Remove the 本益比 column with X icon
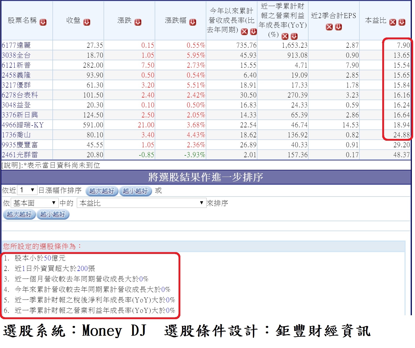The height and width of the screenshot is (348, 415). coord(393,22)
